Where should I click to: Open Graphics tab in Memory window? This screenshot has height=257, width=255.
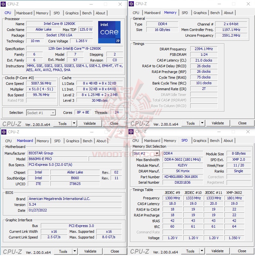tap(200, 13)
